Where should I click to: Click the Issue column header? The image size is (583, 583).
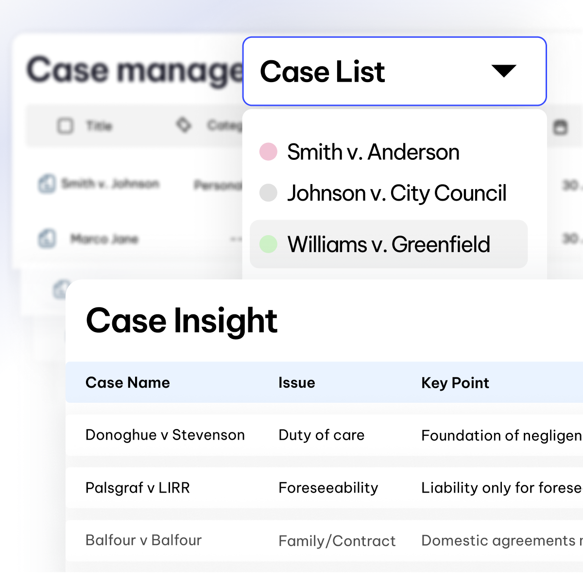pos(297,382)
